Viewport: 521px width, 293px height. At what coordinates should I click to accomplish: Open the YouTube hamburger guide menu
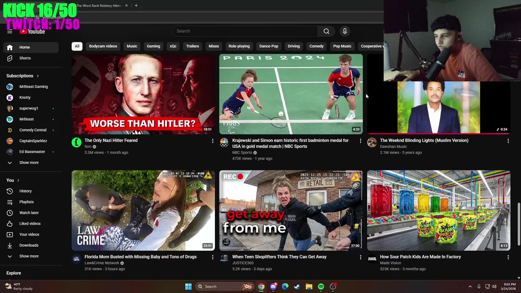[x=10, y=31]
